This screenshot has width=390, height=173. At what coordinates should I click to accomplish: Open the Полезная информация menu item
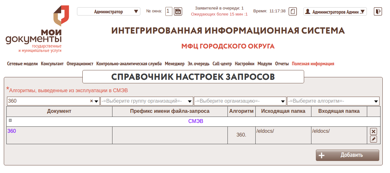click(x=313, y=64)
